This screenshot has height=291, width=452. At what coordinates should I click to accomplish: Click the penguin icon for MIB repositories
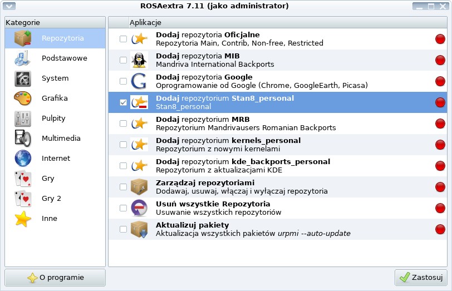tap(139, 60)
